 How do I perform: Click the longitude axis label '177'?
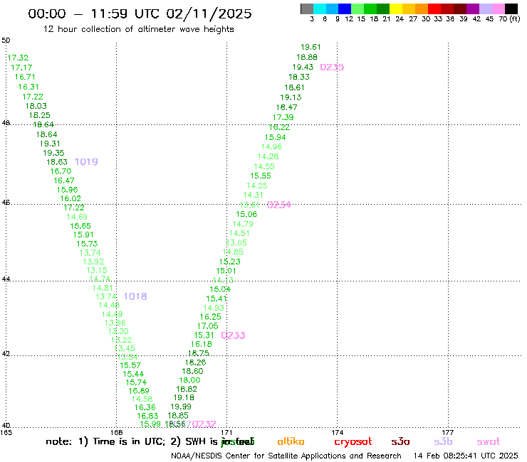click(448, 432)
